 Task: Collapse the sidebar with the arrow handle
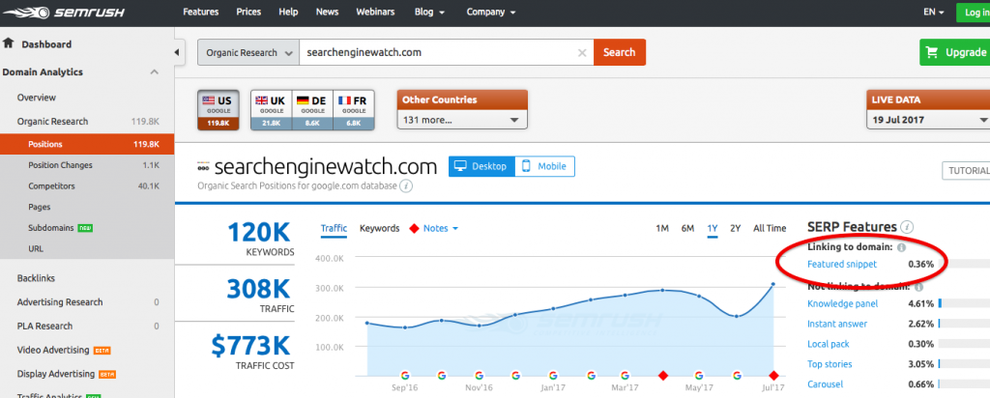click(x=178, y=52)
